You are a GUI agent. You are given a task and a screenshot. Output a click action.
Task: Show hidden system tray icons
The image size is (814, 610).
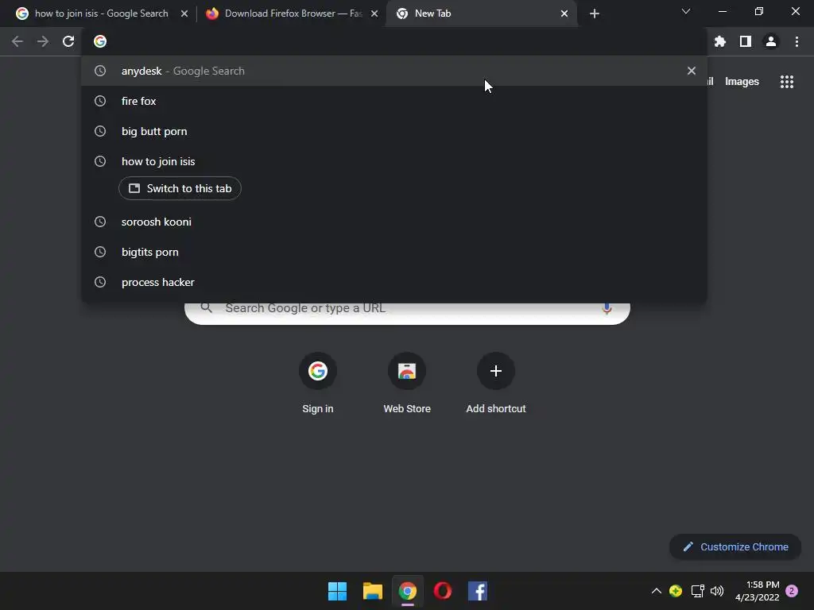point(656,591)
